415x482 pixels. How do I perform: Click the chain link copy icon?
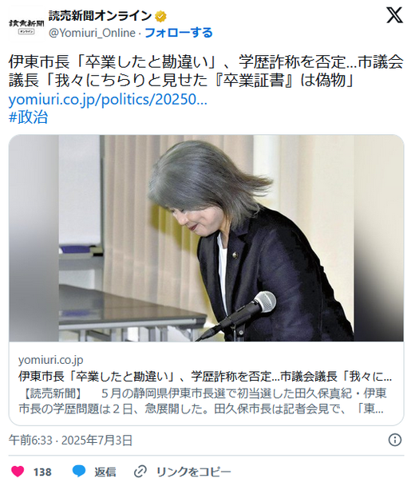140,472
